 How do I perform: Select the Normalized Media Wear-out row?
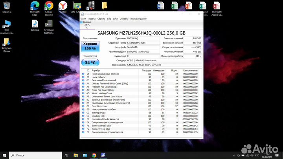click(141, 119)
